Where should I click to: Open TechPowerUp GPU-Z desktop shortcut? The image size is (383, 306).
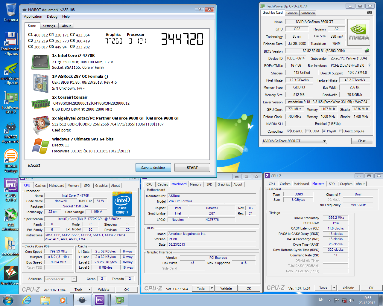point(11,102)
